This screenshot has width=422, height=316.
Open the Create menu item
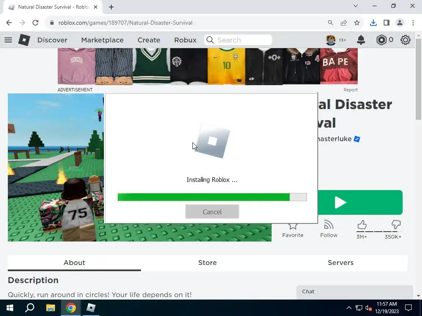149,40
